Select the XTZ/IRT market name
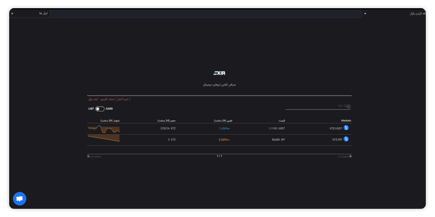Viewport: 435px width, 217px height. point(337,140)
